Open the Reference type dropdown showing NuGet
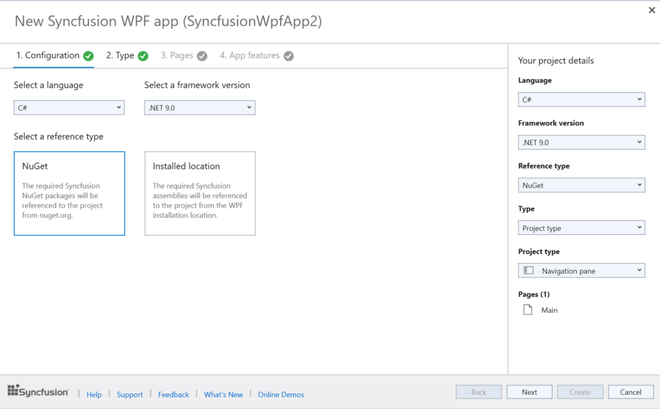Image resolution: width=660 pixels, height=409 pixels. point(581,185)
